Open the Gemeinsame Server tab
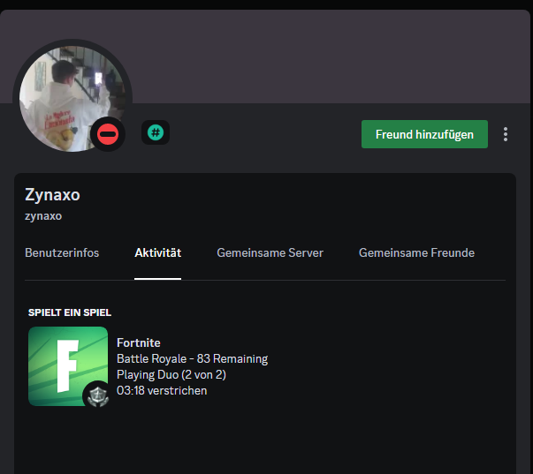 (270, 253)
